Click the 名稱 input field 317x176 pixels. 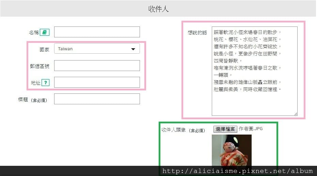(x=97, y=32)
